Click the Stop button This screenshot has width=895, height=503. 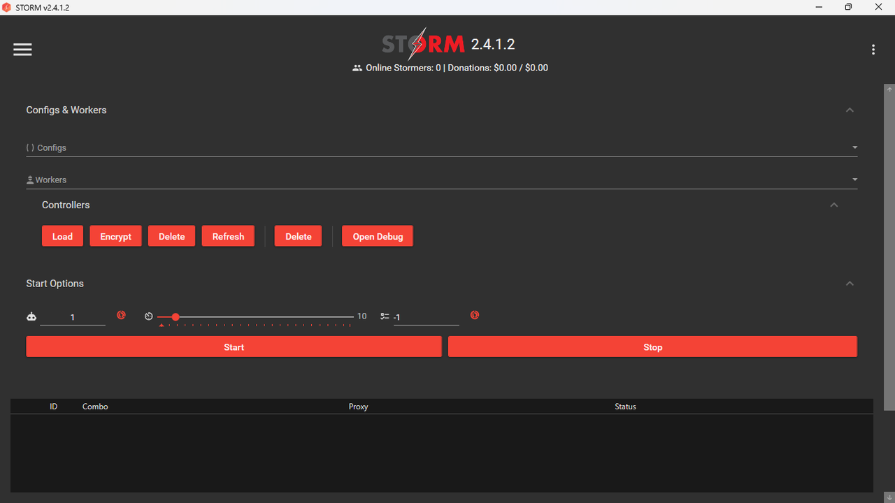pos(652,347)
